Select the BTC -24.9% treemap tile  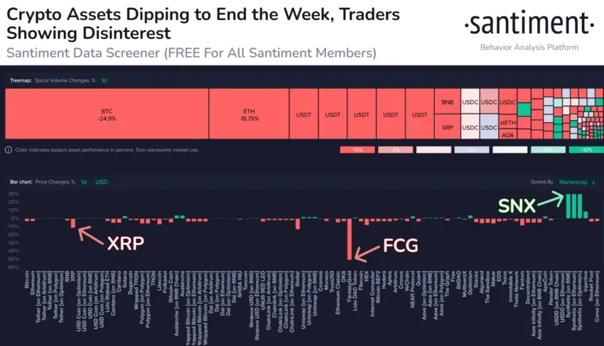click(107, 114)
